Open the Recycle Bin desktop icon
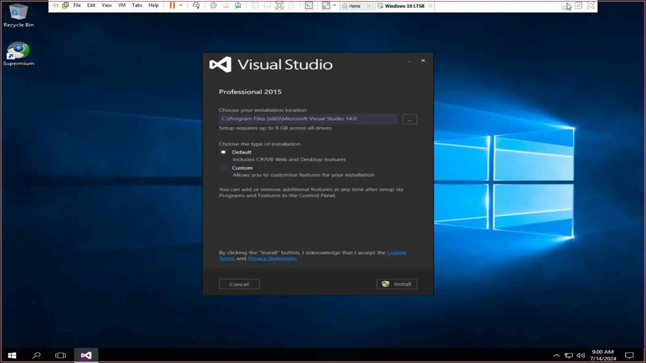646x363 pixels. (x=19, y=15)
